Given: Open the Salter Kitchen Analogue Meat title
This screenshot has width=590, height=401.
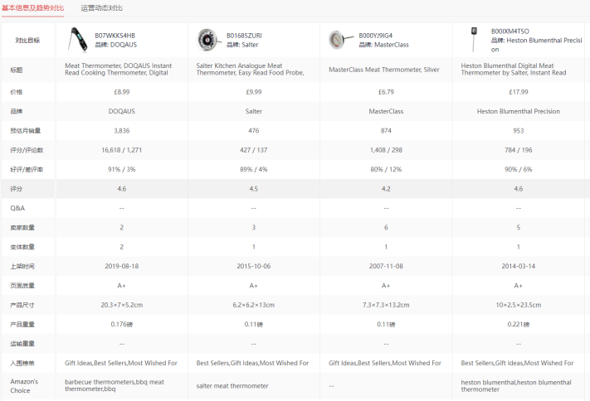Looking at the screenshot, I should pyautogui.click(x=250, y=69).
